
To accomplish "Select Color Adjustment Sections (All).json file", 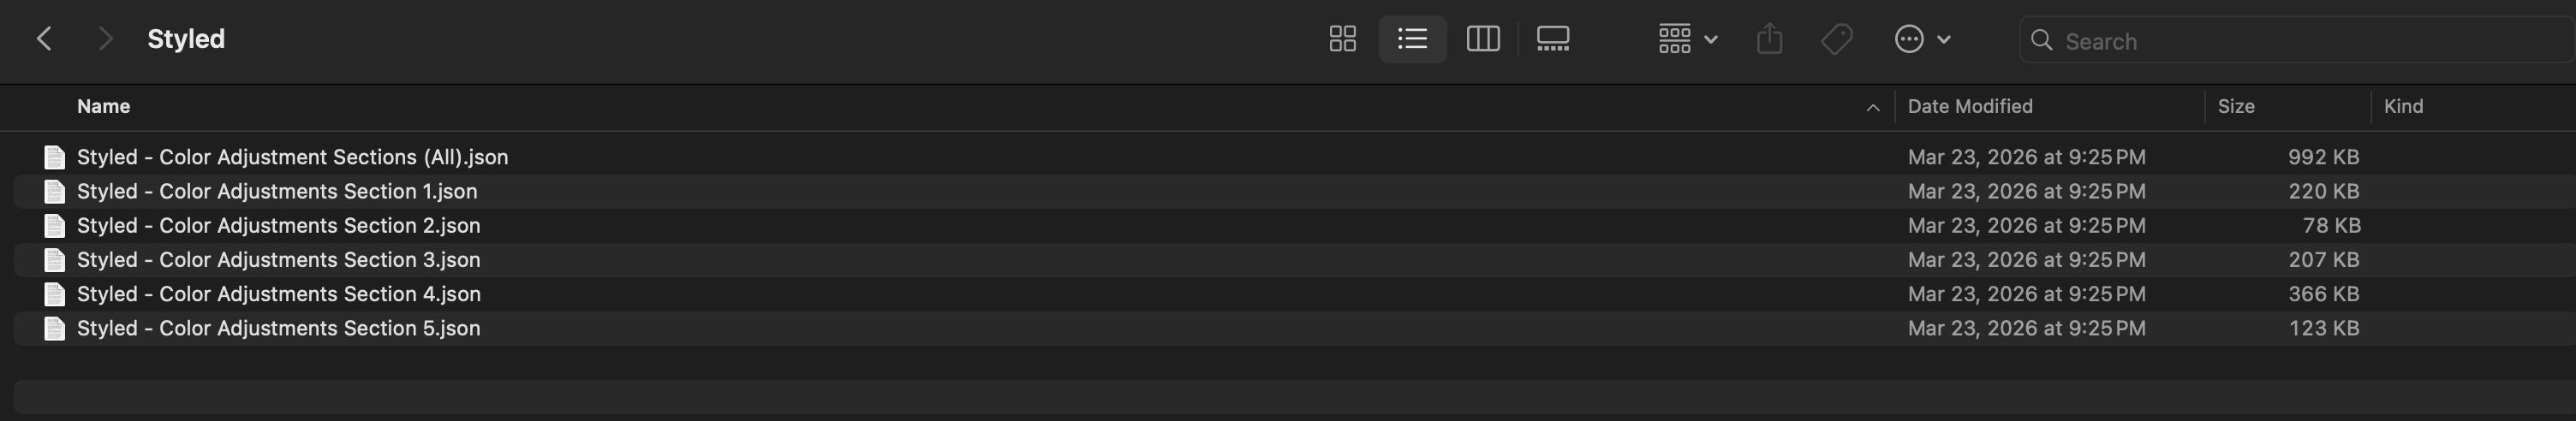I will point(292,157).
